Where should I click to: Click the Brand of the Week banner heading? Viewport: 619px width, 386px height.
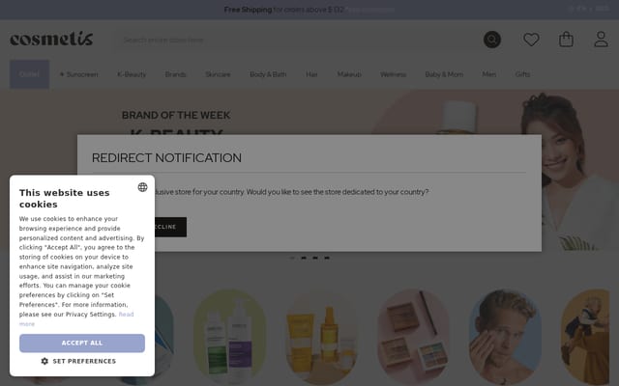176,115
